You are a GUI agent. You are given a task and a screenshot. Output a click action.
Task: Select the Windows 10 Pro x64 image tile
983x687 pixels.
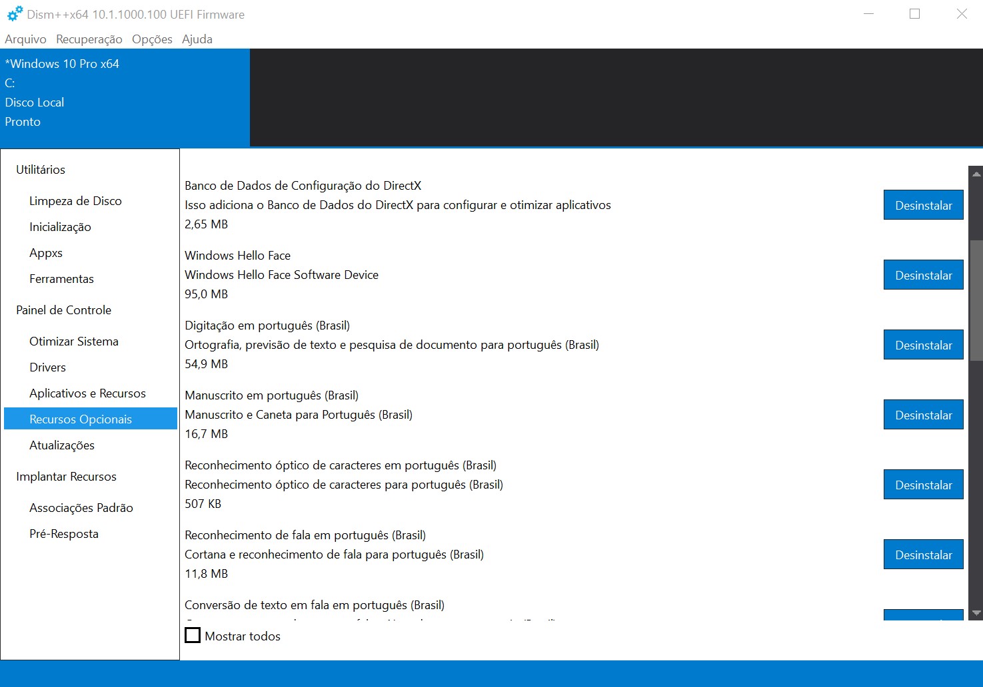point(125,97)
